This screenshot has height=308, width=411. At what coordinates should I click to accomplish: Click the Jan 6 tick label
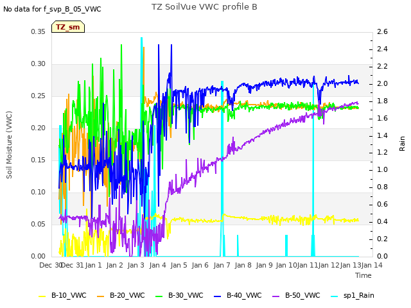pos(200,265)
